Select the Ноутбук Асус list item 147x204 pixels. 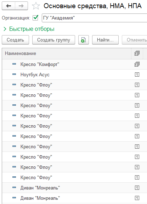tap(74, 75)
